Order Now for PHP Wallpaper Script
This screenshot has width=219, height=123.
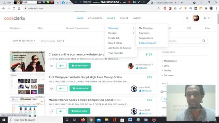point(80,88)
